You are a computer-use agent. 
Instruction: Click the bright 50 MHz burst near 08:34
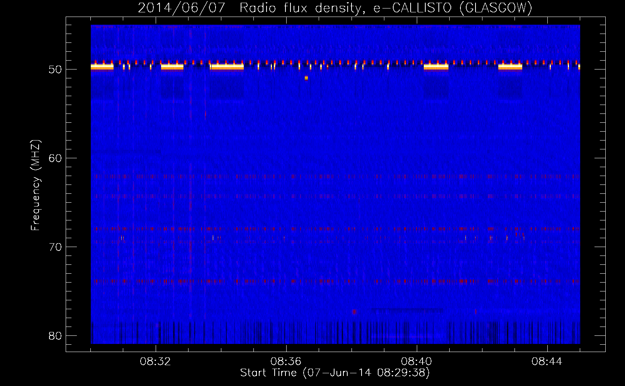click(x=227, y=68)
